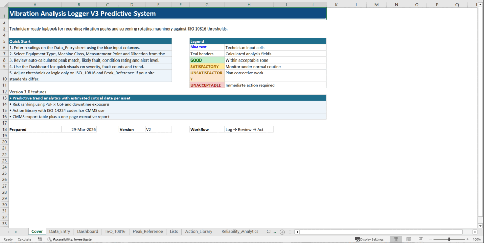Open the ISO_10816 sheet tab

(x=115, y=231)
